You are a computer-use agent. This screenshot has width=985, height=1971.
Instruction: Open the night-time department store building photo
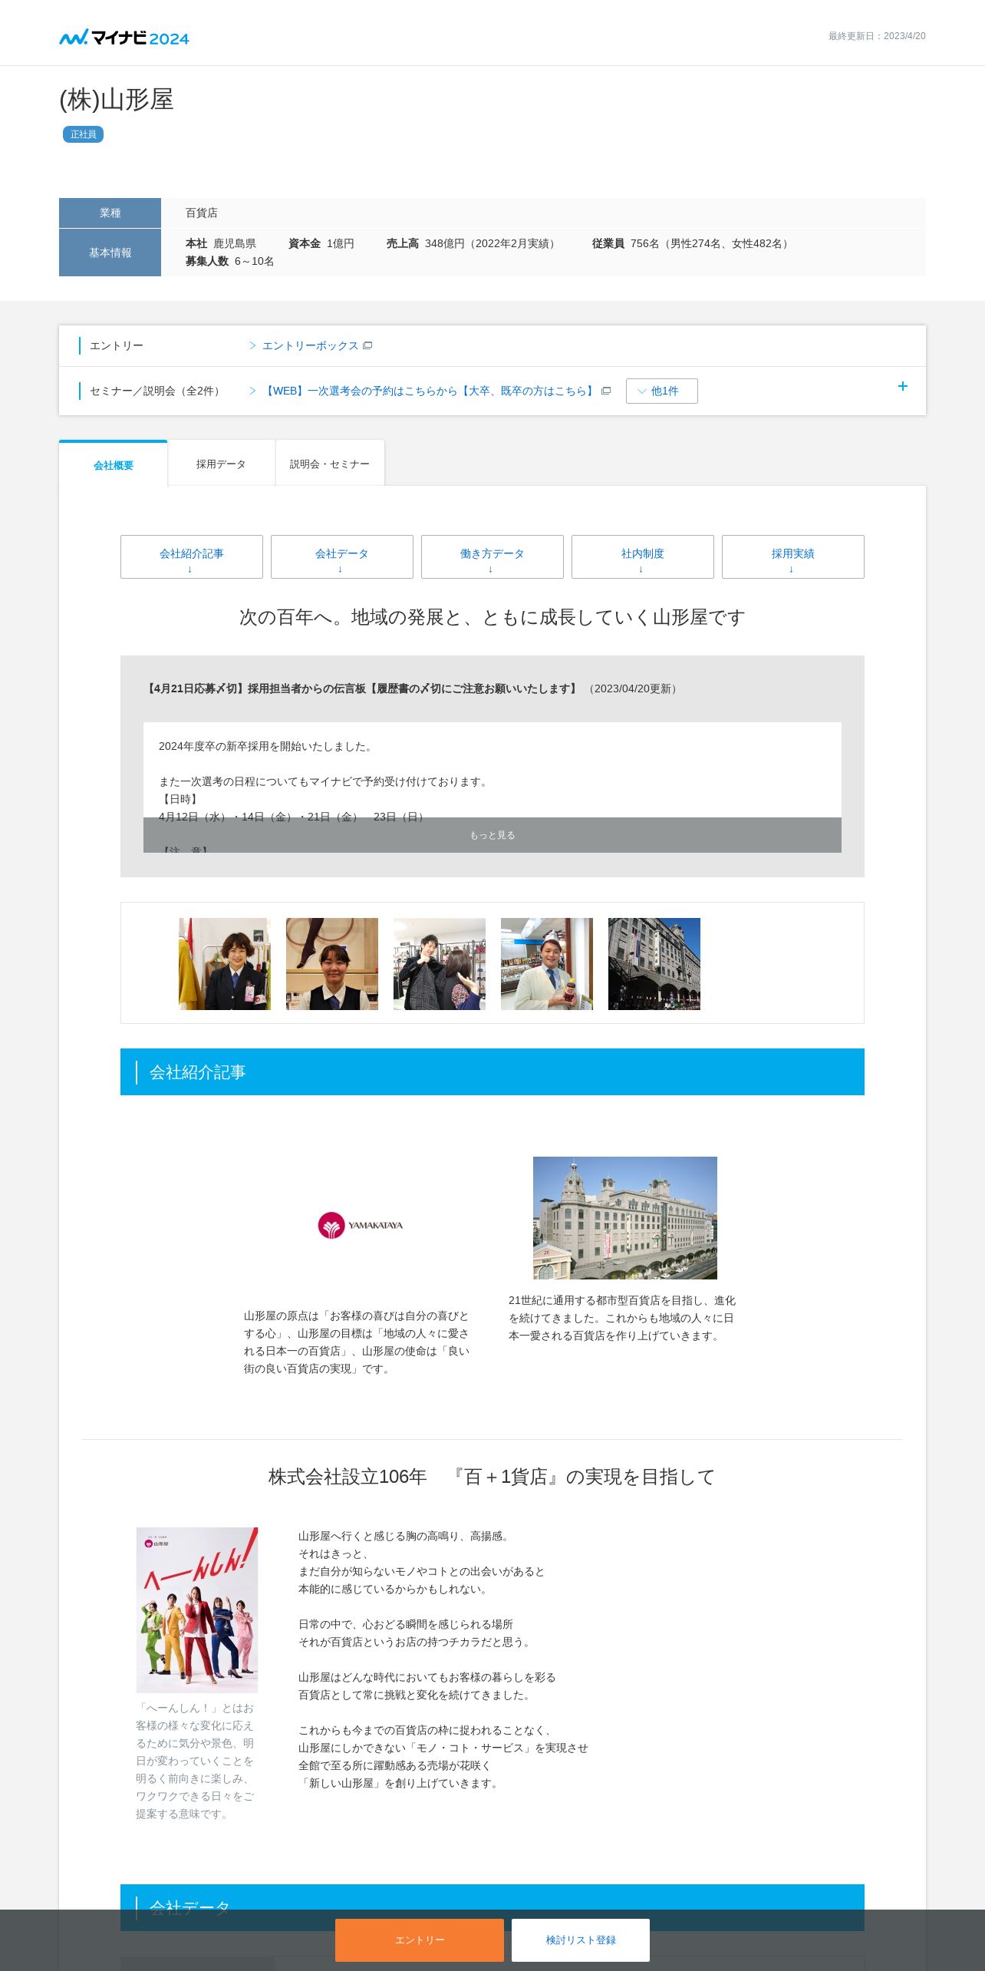tap(654, 964)
